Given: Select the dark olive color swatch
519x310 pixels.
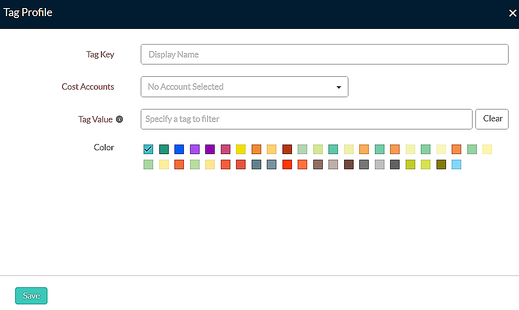Looking at the screenshot, I should (x=441, y=164).
